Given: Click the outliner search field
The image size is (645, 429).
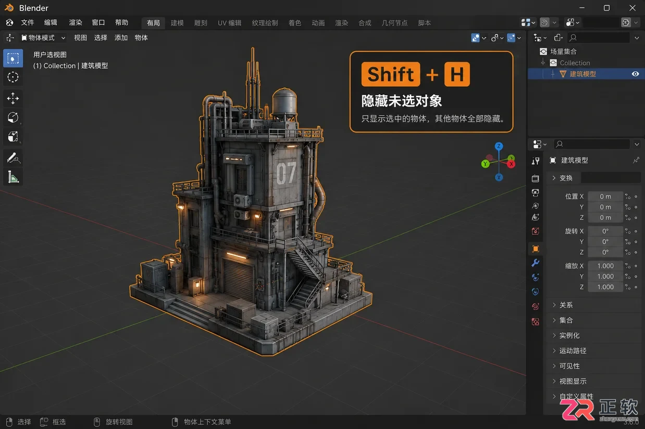Looking at the screenshot, I should click(599, 37).
